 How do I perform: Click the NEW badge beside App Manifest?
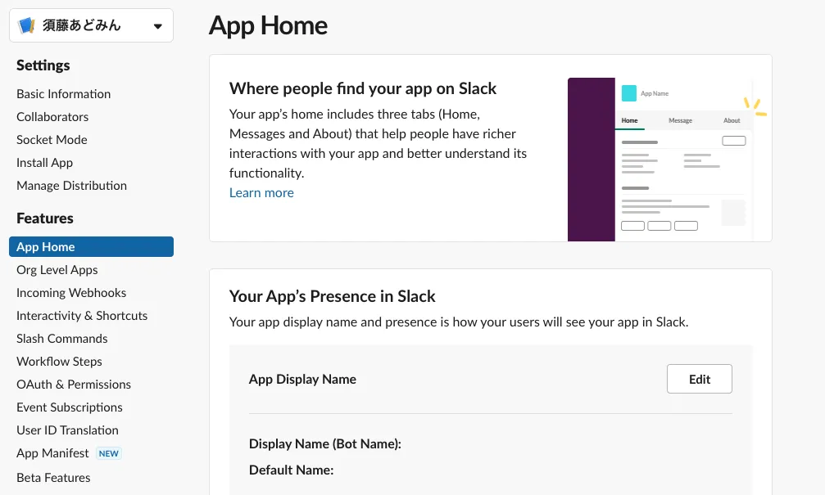(109, 453)
